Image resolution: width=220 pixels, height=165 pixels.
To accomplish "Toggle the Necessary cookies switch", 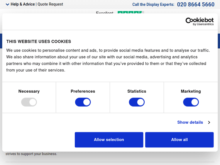I will pyautogui.click(x=29, y=102).
